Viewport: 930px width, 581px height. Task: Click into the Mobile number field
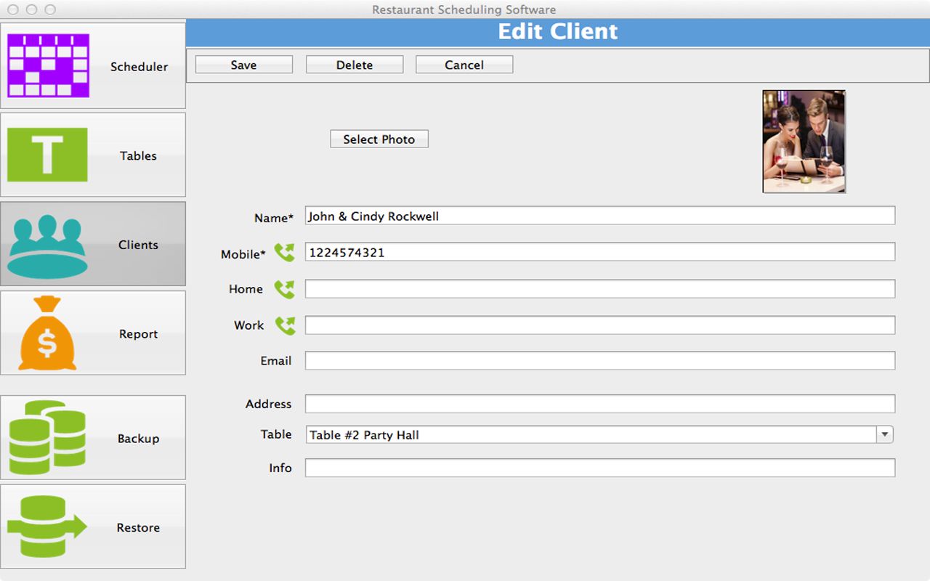point(600,252)
